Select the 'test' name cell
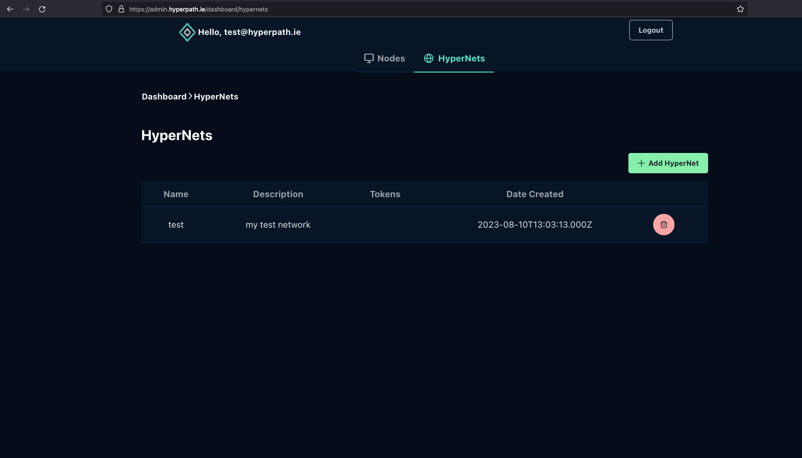The height and width of the screenshot is (458, 802). click(x=176, y=225)
